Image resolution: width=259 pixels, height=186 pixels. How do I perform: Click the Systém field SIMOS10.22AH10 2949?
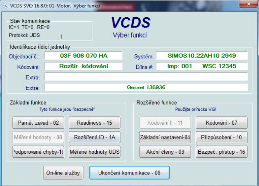(202, 56)
